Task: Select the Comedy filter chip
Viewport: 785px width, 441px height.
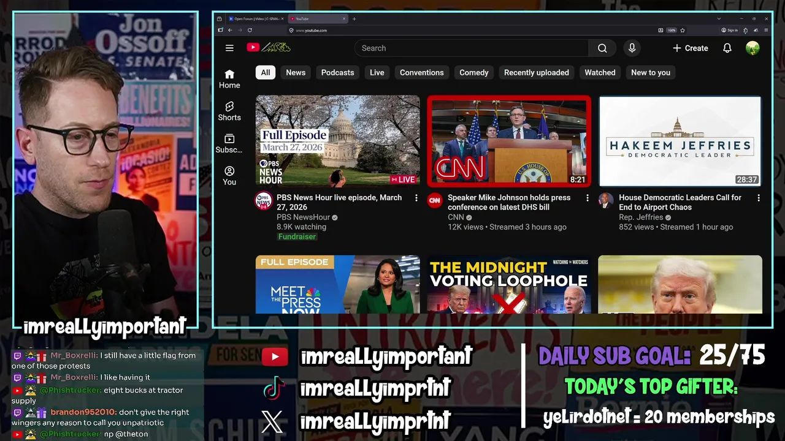Action: point(474,72)
